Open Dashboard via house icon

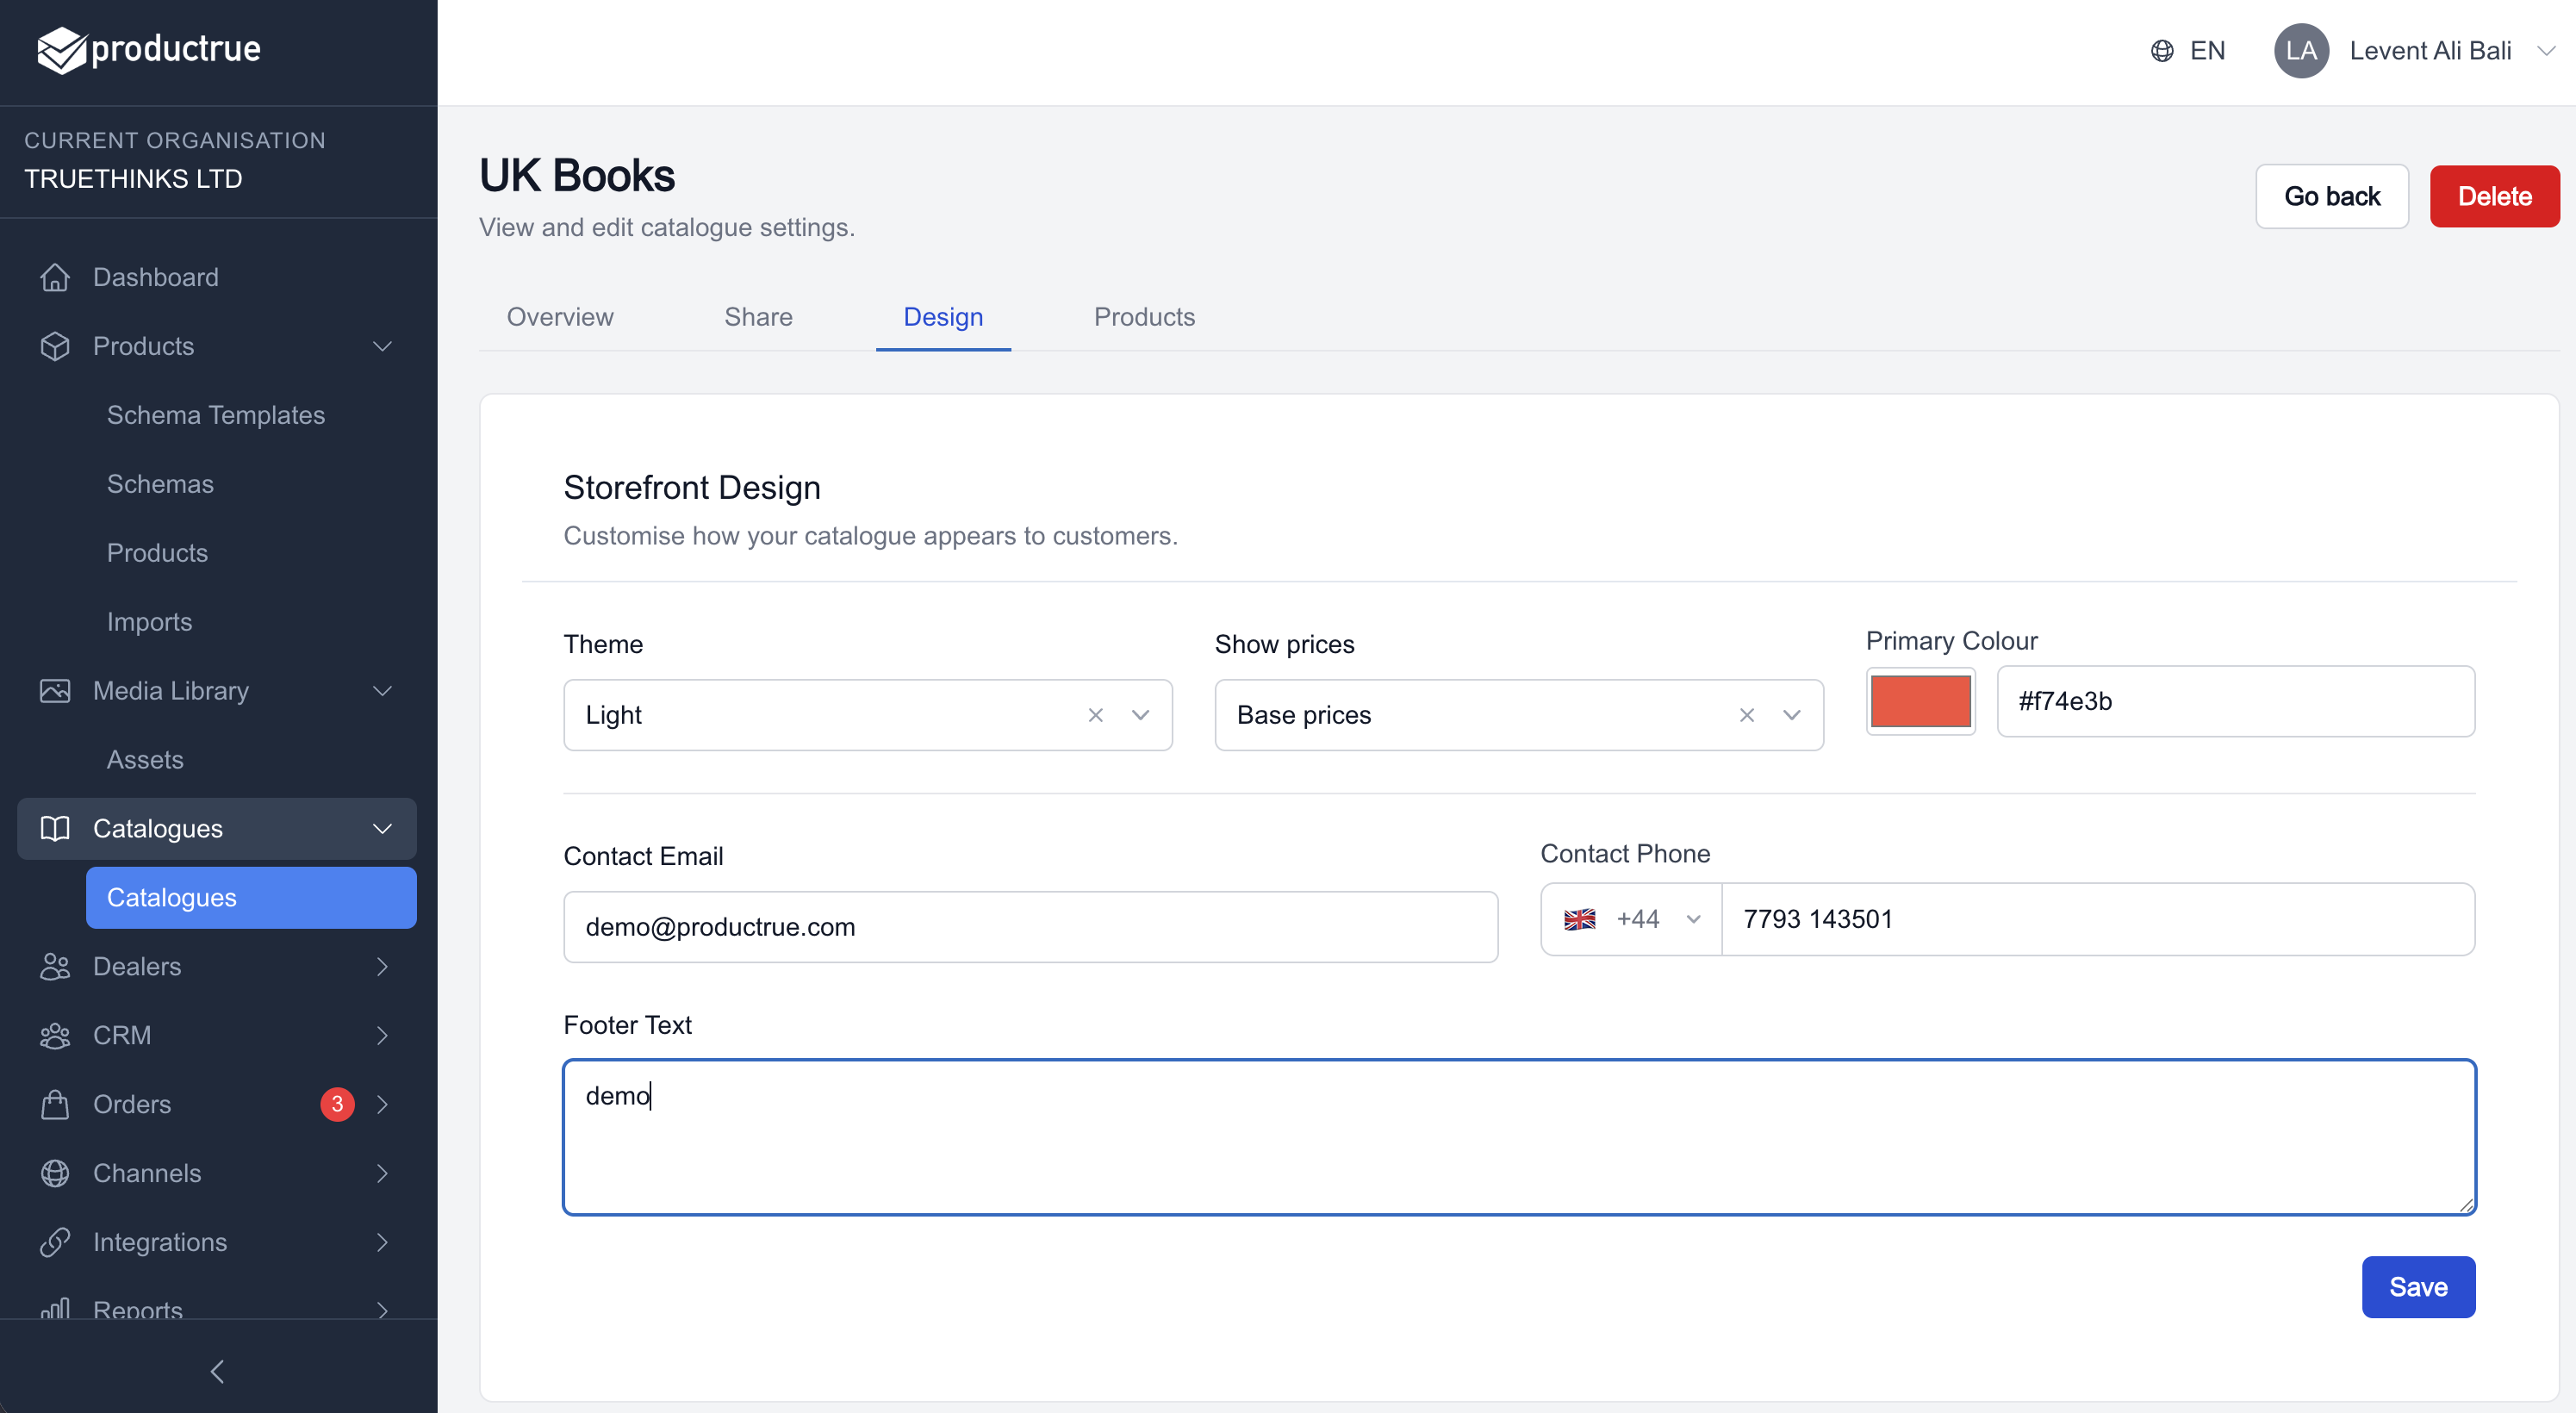(55, 277)
